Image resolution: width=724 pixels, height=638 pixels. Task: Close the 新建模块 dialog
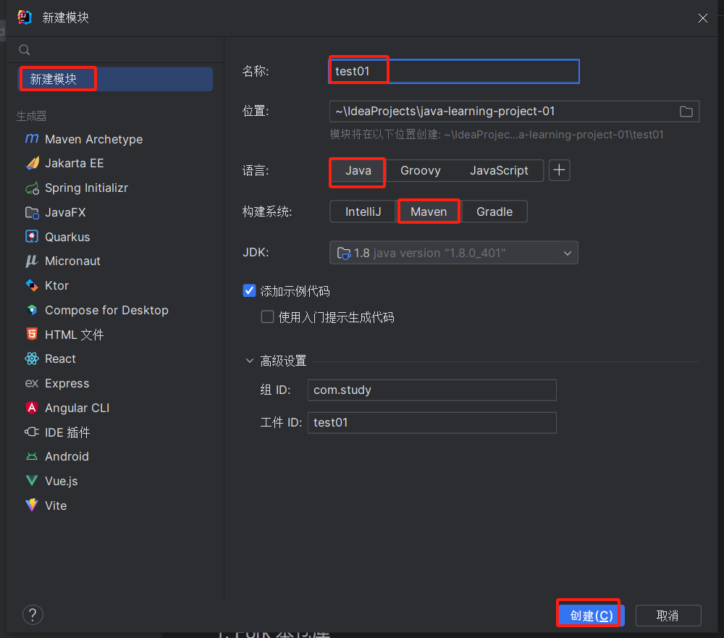[703, 18]
